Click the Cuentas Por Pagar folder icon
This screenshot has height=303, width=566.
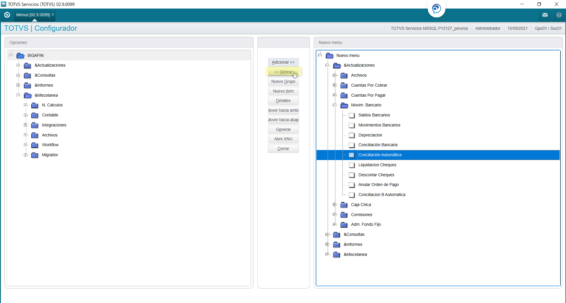(x=344, y=95)
